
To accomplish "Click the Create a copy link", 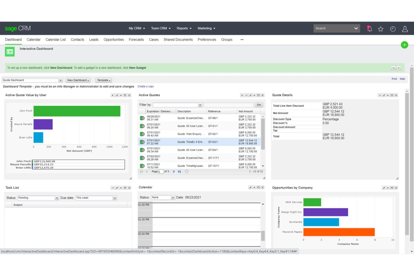I will [x=145, y=86].
